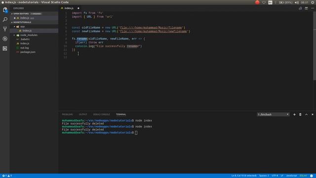Change end of line sequence LF
The image size is (316, 178).
pyautogui.click(x=282, y=176)
